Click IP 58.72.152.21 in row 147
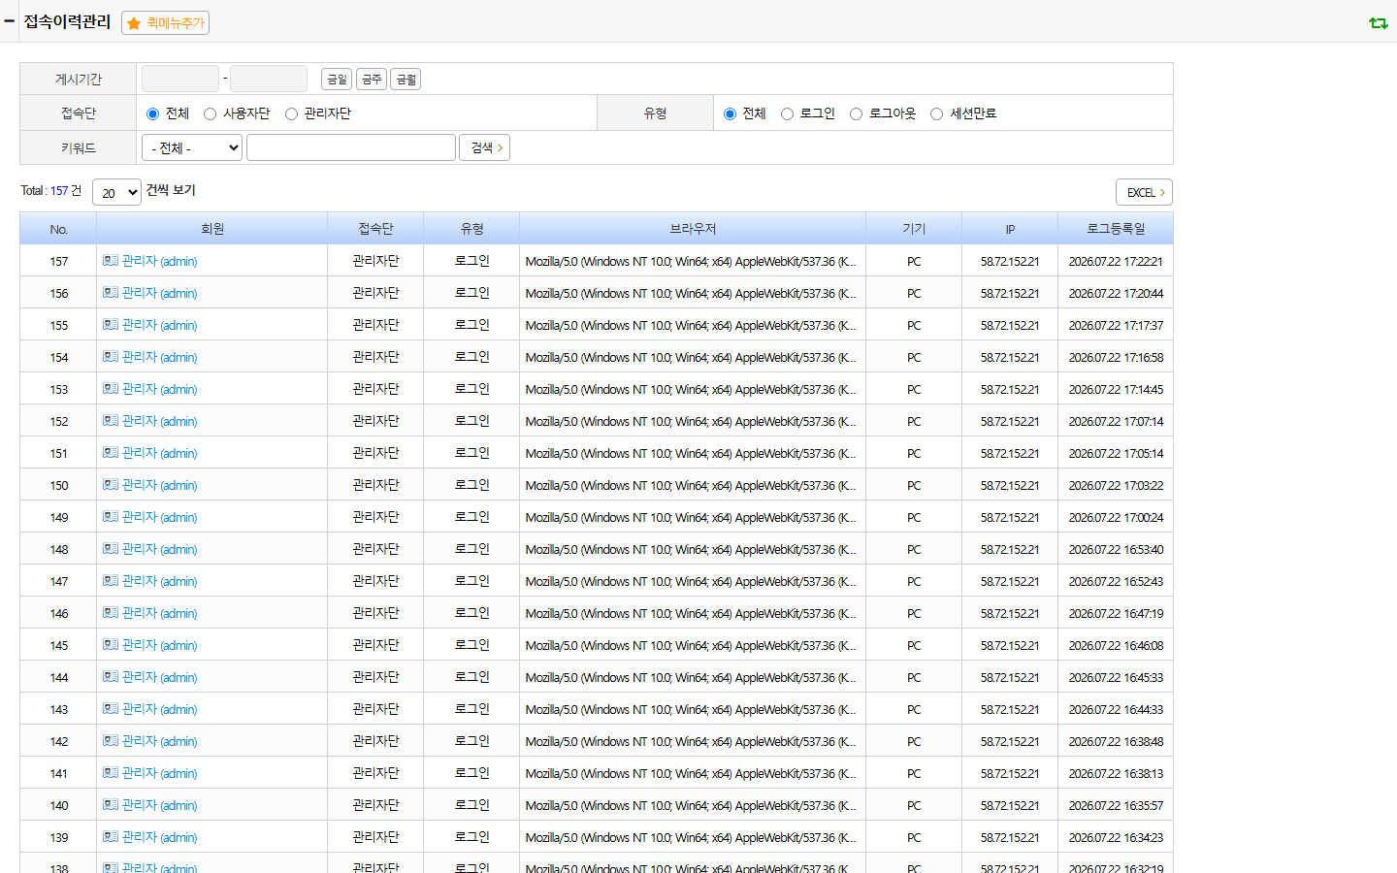1397x873 pixels. [1010, 581]
